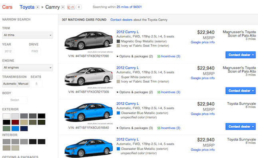Open the Super White '2012 Camry L' title
Image resolution: width=258 pixels, height=158 pixels.
point(127,68)
